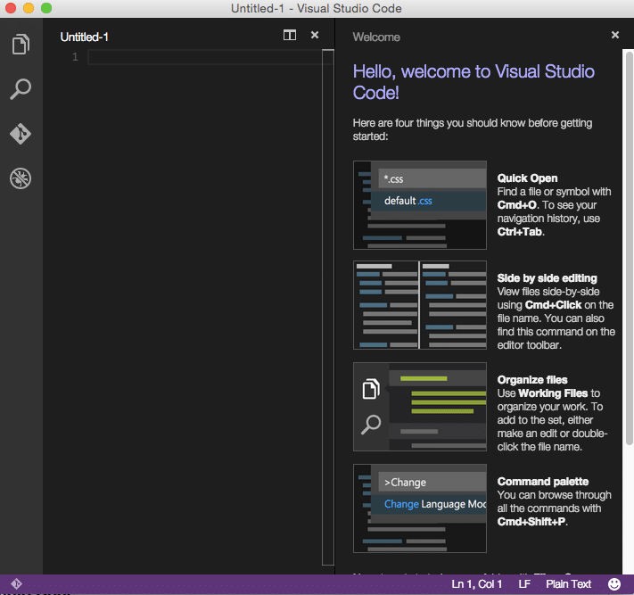The width and height of the screenshot is (634, 595).
Task: Split the Untitled-1 editor side by side
Action: click(290, 35)
